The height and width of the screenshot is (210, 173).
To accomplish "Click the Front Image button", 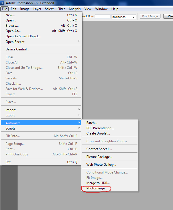I will (x=150, y=16).
